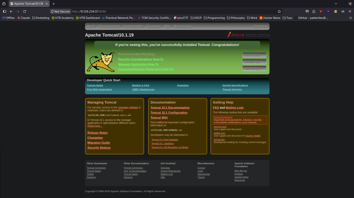This screenshot has height=198, width=354.
Task: Open the list all tabs dropdown
Action: (336, 4)
